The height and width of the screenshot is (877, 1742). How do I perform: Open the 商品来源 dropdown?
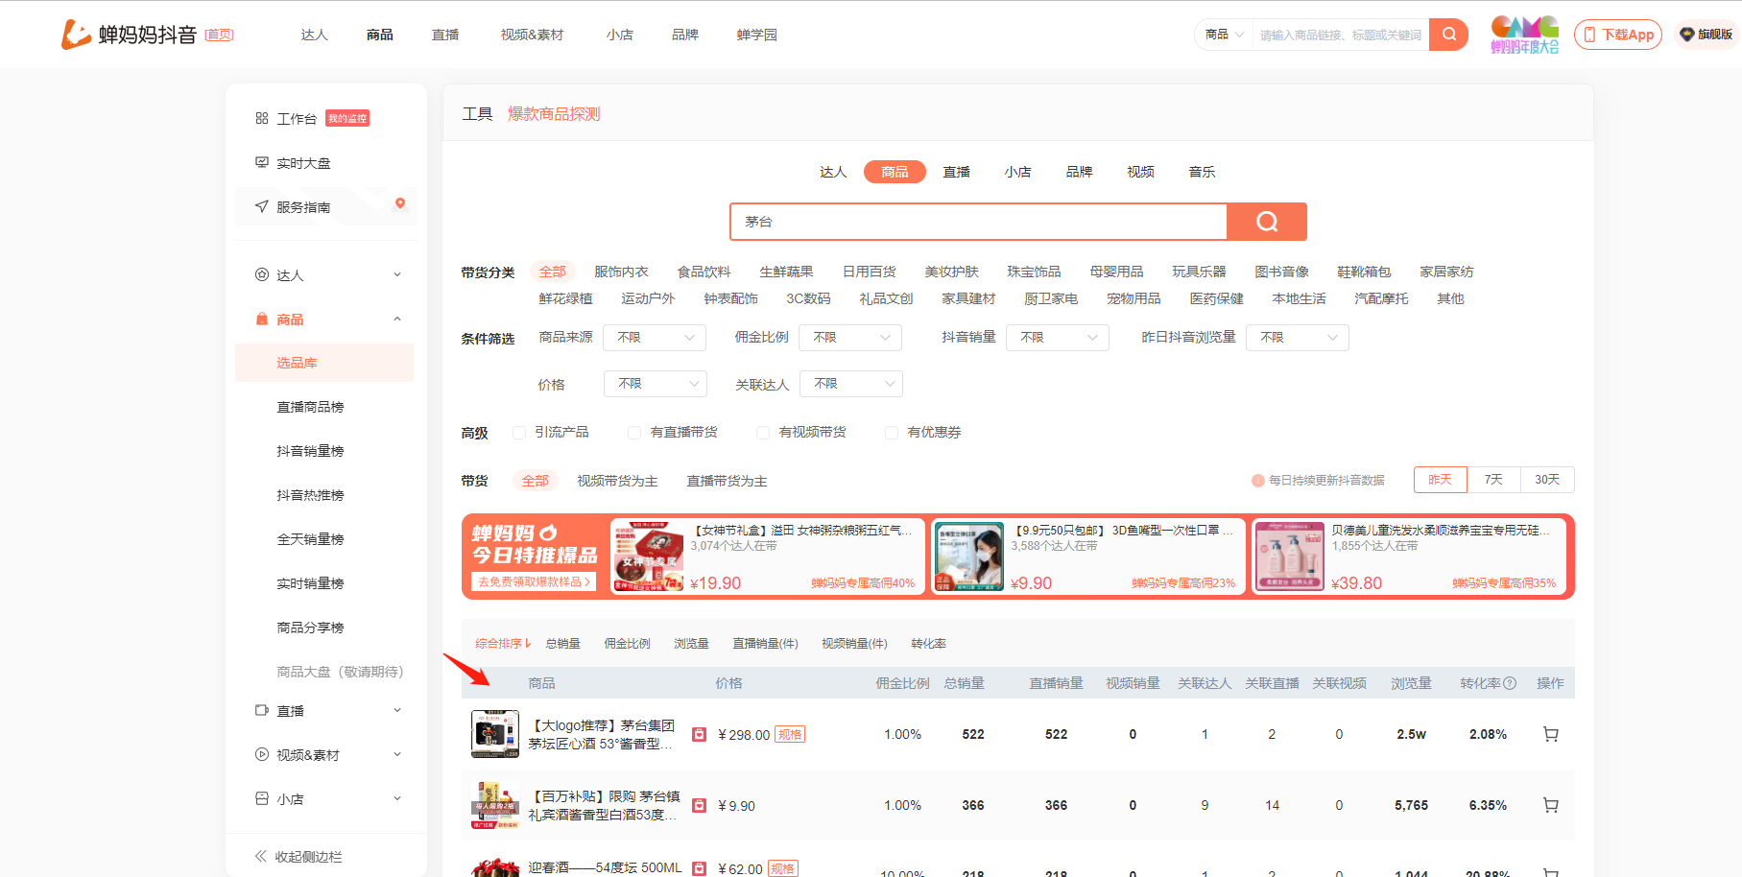[655, 338]
